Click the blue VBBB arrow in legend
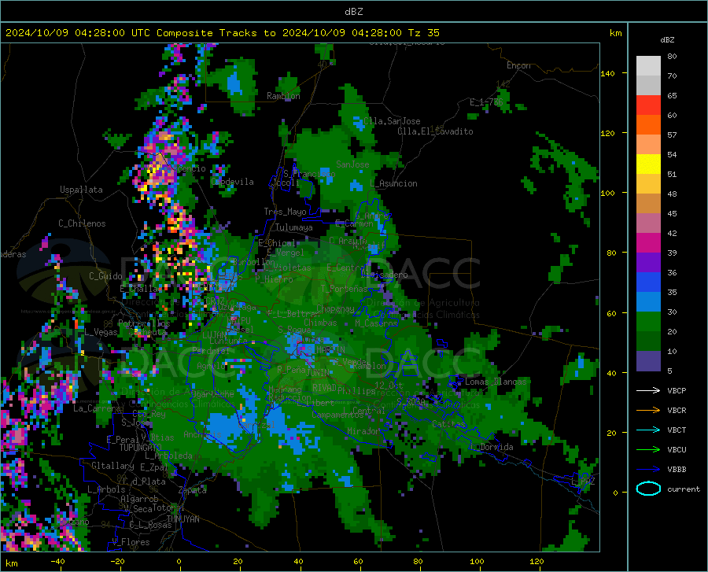This screenshot has width=708, height=572. point(648,469)
